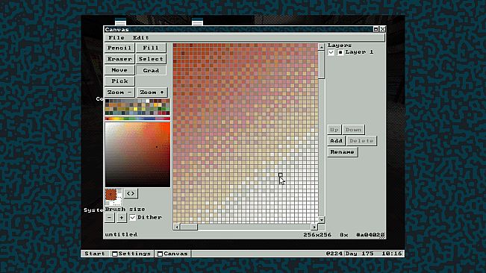Close the Canvas window

pos(383,29)
